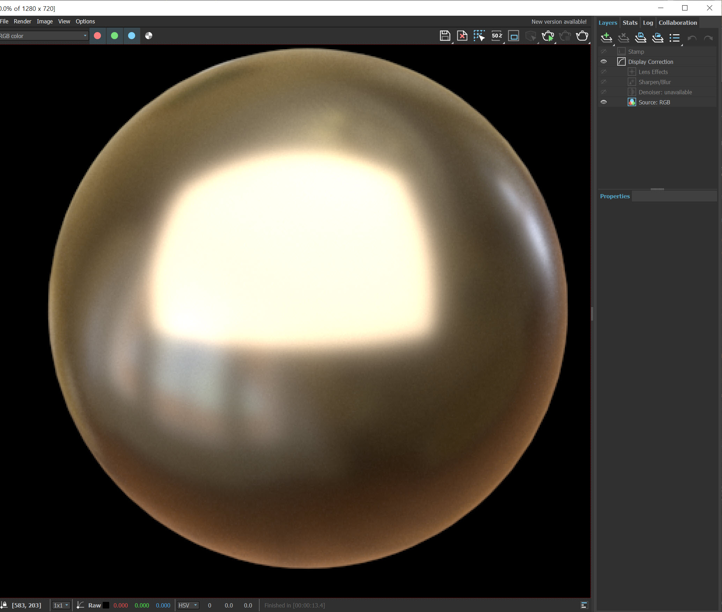Click the New version available! link
This screenshot has width=722, height=612.
tap(559, 22)
